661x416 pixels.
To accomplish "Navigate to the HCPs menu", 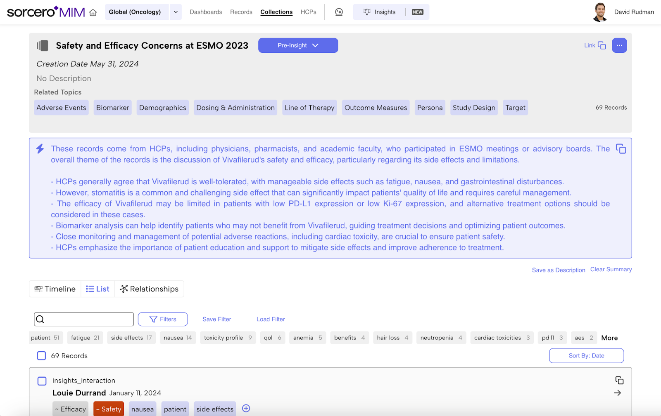I will [x=309, y=12].
